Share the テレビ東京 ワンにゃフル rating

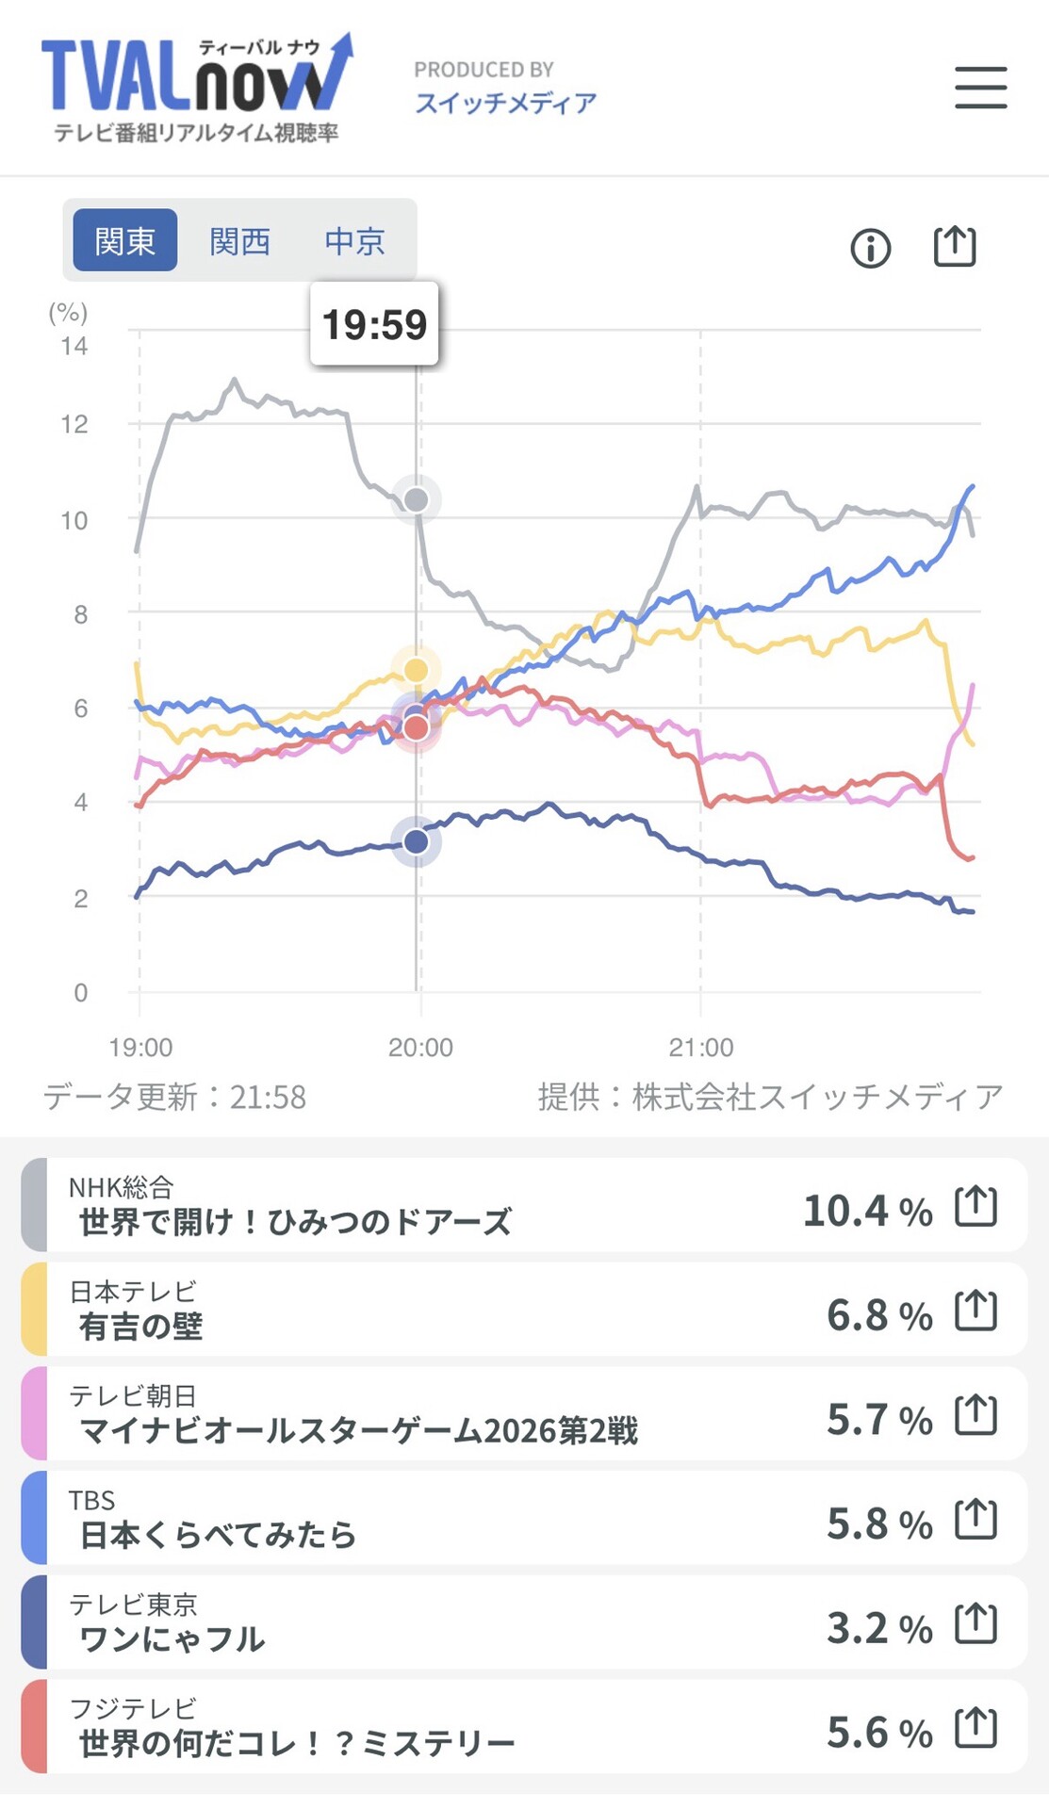(x=975, y=1623)
